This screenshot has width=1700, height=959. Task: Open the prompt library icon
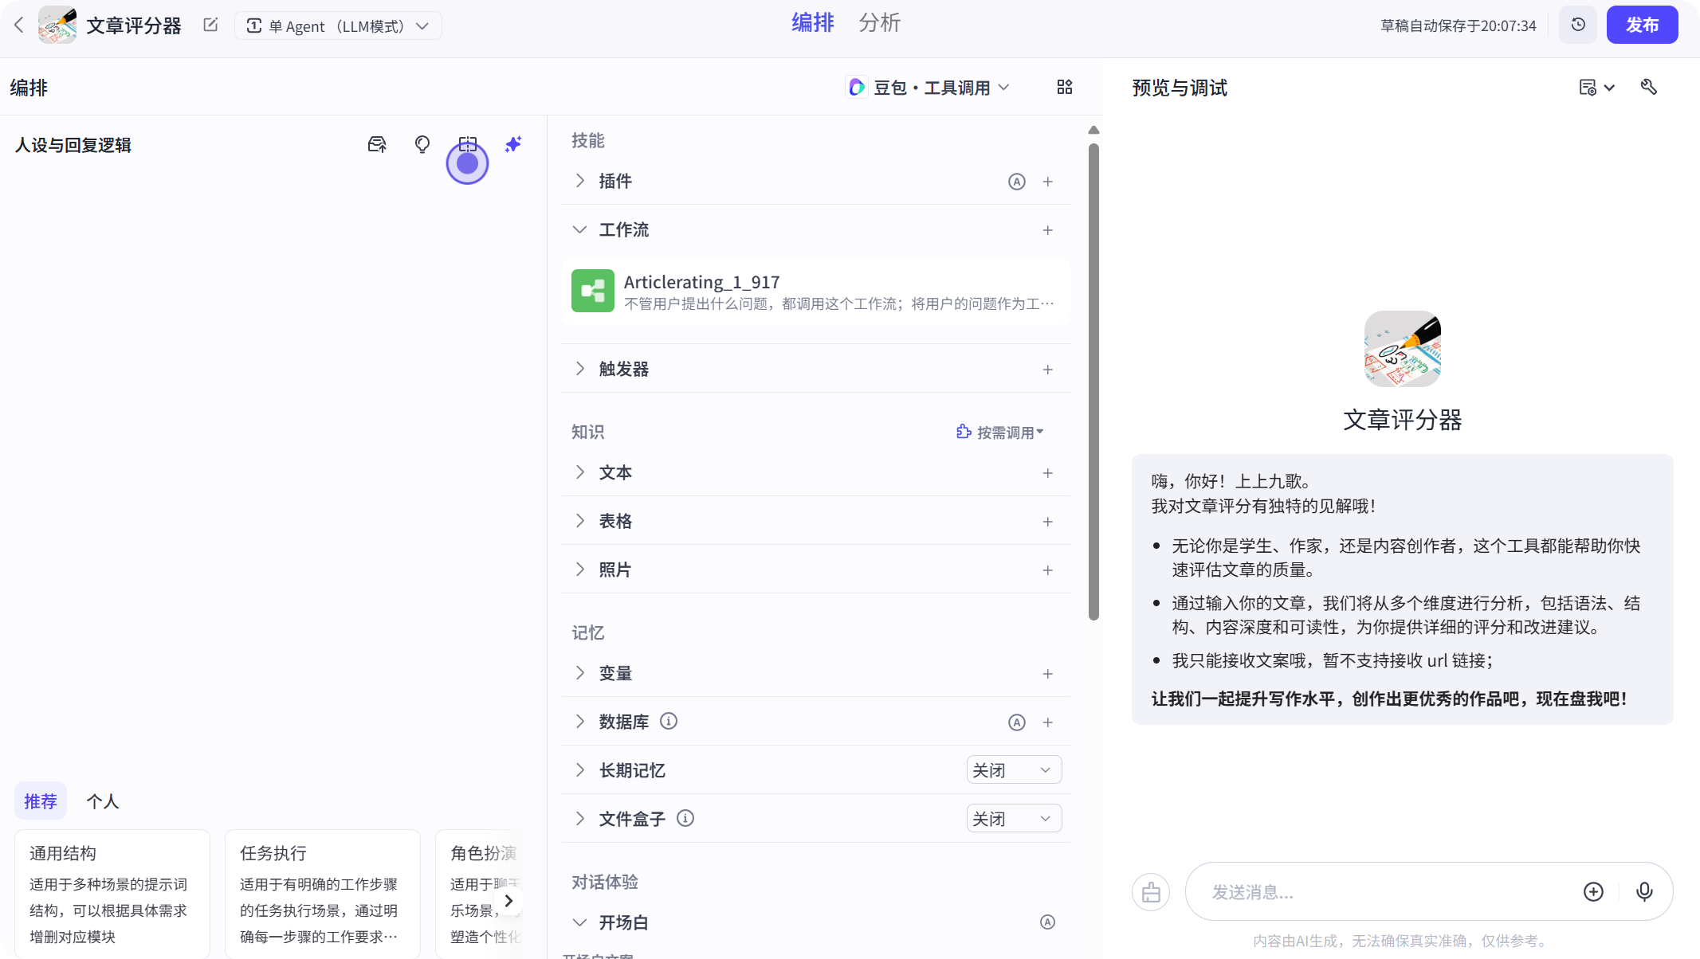click(x=377, y=144)
